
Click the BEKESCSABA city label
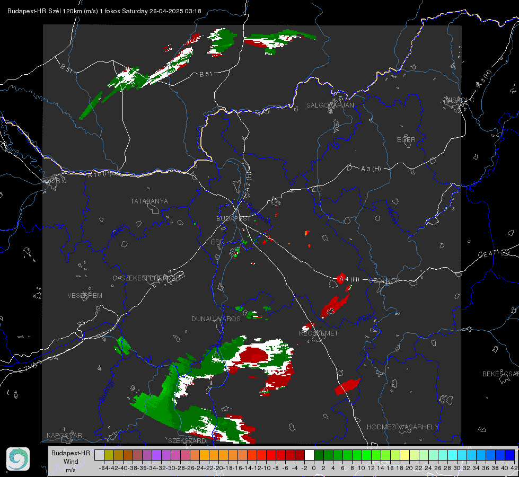[x=500, y=374]
